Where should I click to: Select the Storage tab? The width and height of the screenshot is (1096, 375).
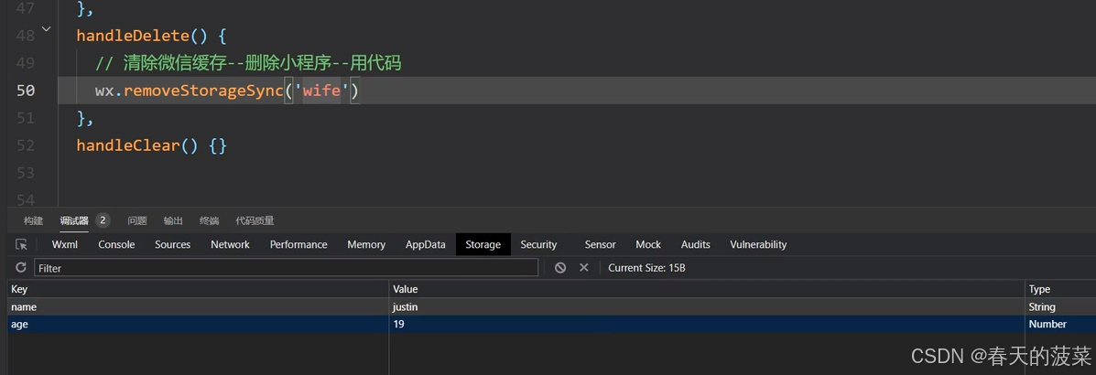(483, 244)
